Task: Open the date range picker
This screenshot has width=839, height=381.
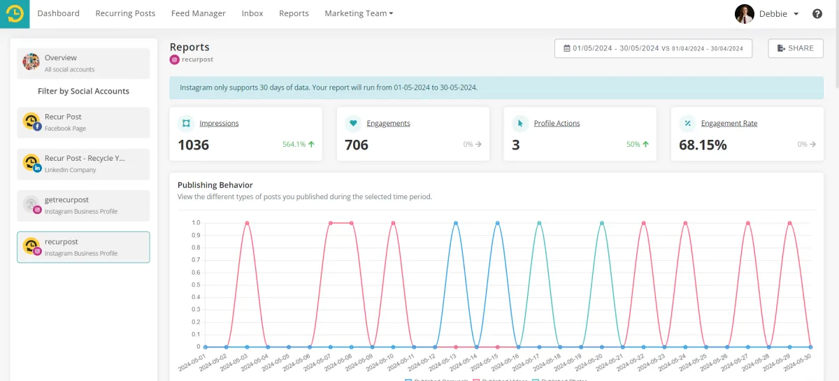Action: [653, 48]
